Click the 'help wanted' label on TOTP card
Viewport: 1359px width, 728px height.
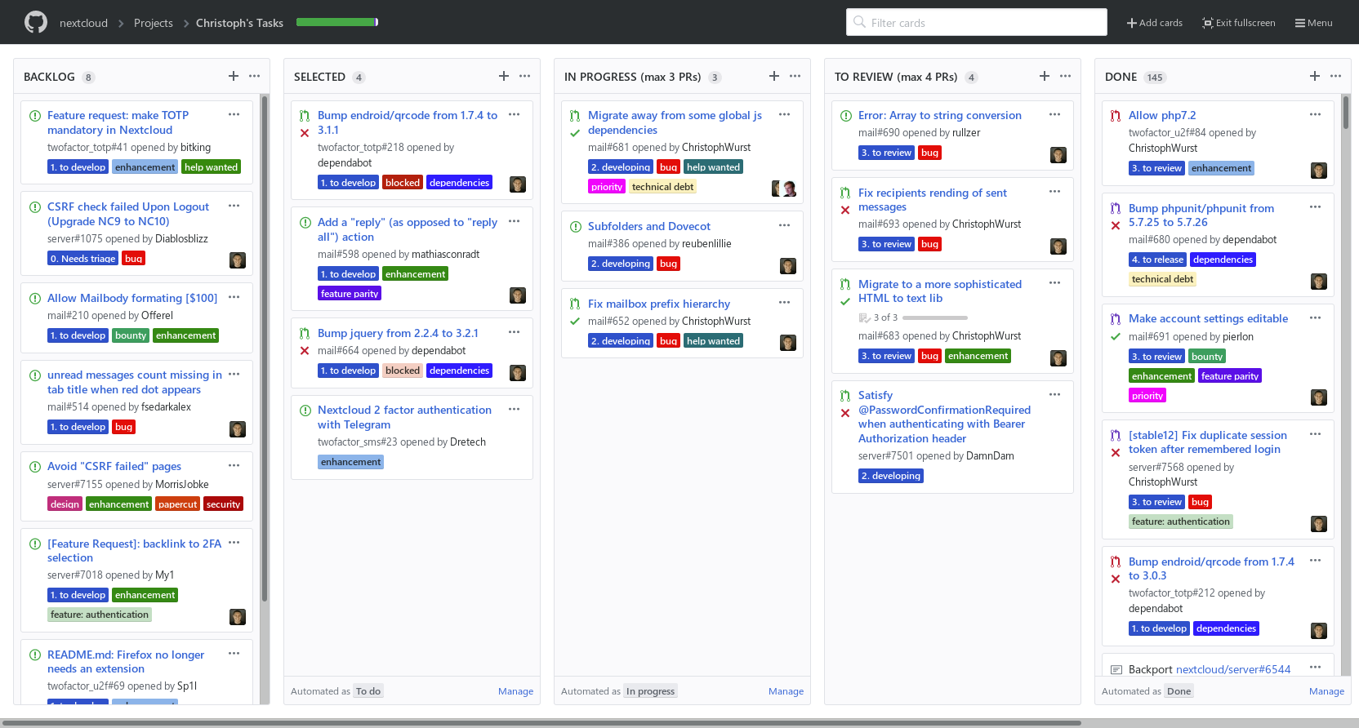point(211,167)
